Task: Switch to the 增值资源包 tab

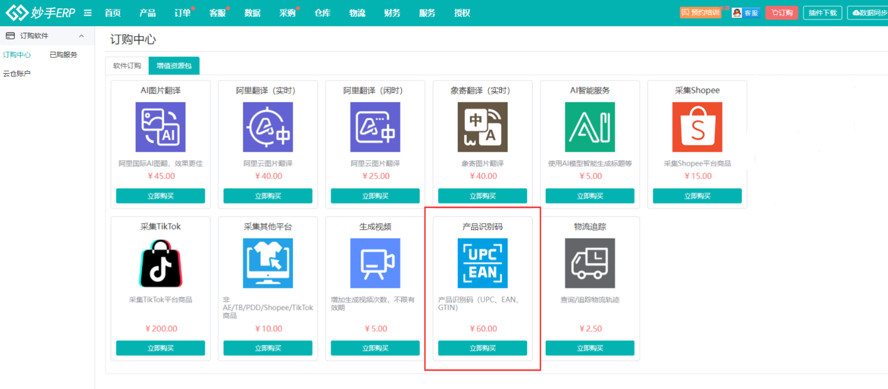Action: (x=174, y=66)
